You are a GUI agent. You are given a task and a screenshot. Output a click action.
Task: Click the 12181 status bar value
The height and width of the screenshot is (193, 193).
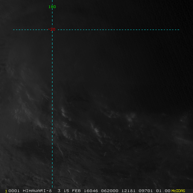pyautogui.click(x=128, y=191)
